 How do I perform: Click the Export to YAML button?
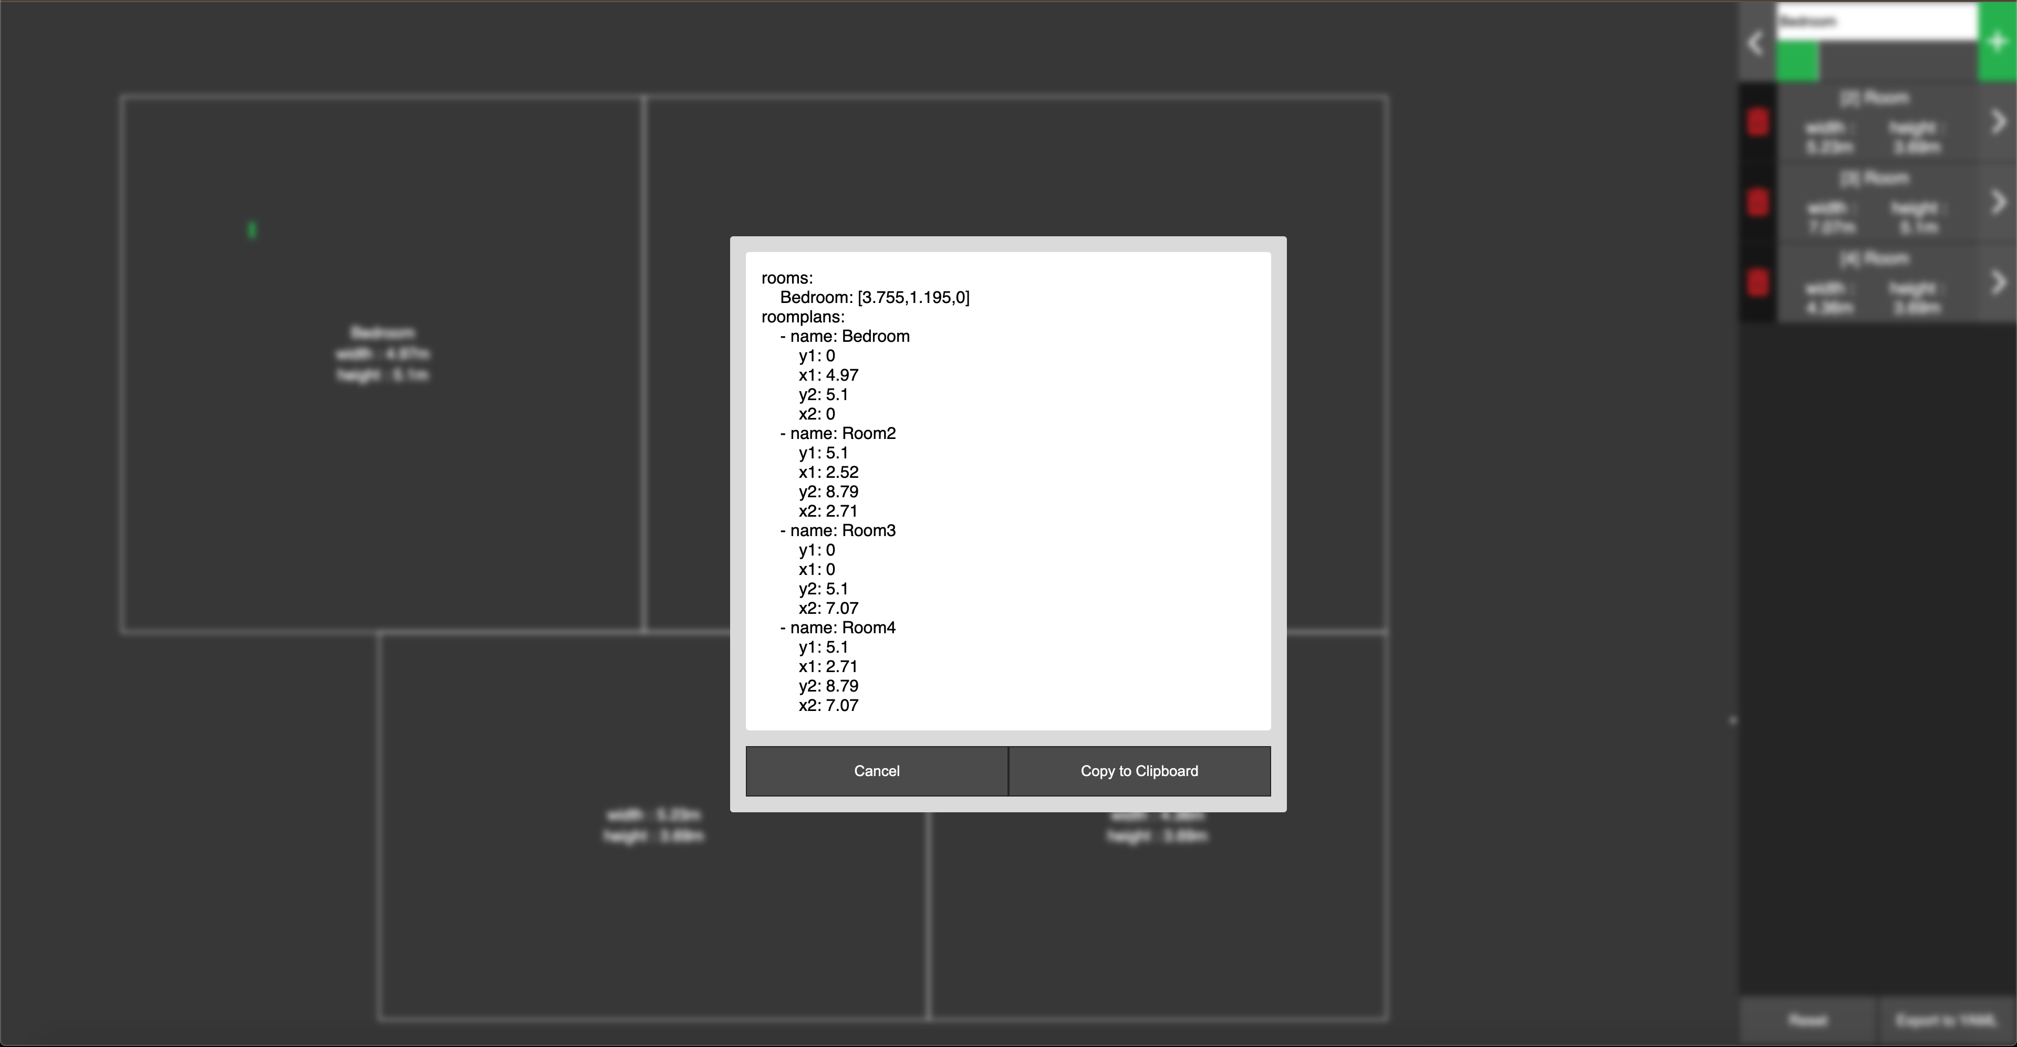(x=1946, y=1020)
